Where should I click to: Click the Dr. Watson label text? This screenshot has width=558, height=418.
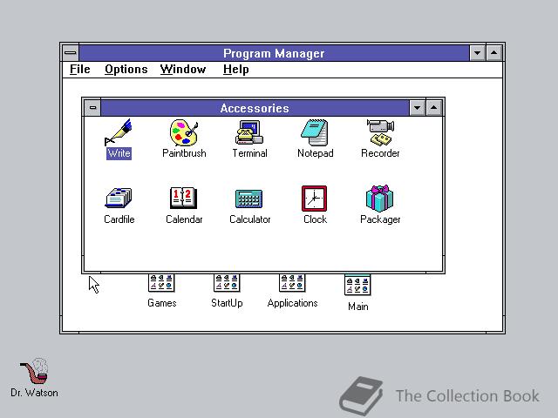34,393
